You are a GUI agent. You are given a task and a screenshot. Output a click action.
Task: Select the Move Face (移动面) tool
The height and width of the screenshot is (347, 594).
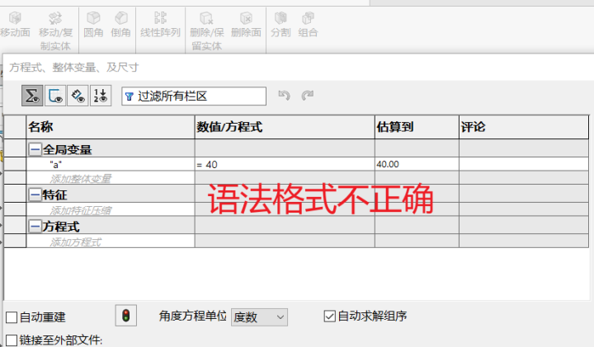point(15,25)
